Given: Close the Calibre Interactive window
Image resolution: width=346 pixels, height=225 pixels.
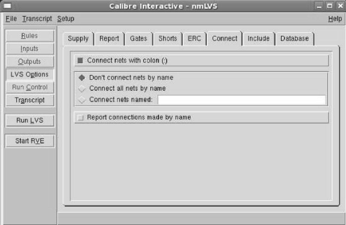Looking at the screenshot, I should click(340, 6).
